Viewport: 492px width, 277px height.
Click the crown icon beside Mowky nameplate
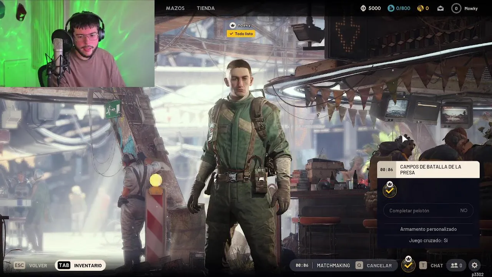[x=232, y=25]
